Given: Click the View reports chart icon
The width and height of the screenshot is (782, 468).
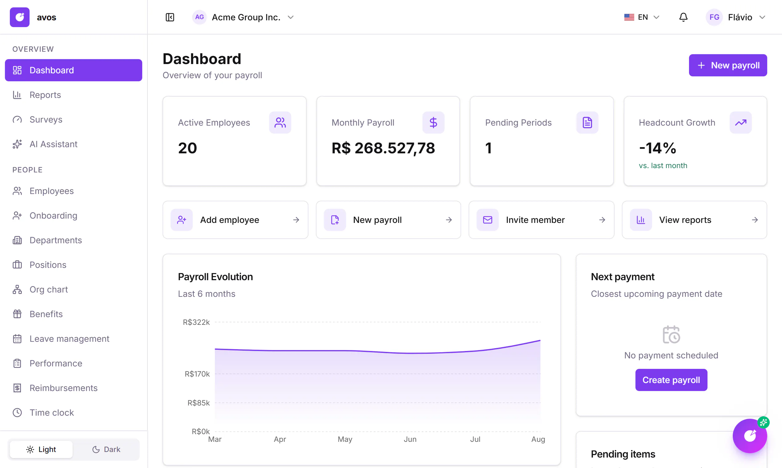Looking at the screenshot, I should click(x=641, y=220).
